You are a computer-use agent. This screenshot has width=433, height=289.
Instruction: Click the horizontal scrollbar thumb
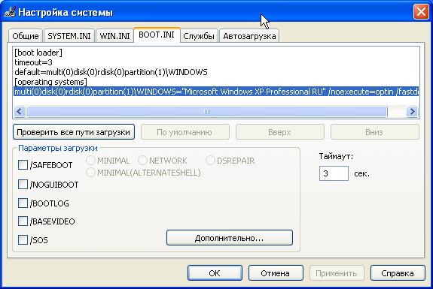[x=206, y=111]
